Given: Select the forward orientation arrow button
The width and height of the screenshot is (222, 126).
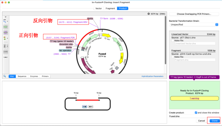Looking at the screenshot, I should [x=85, y=107].
